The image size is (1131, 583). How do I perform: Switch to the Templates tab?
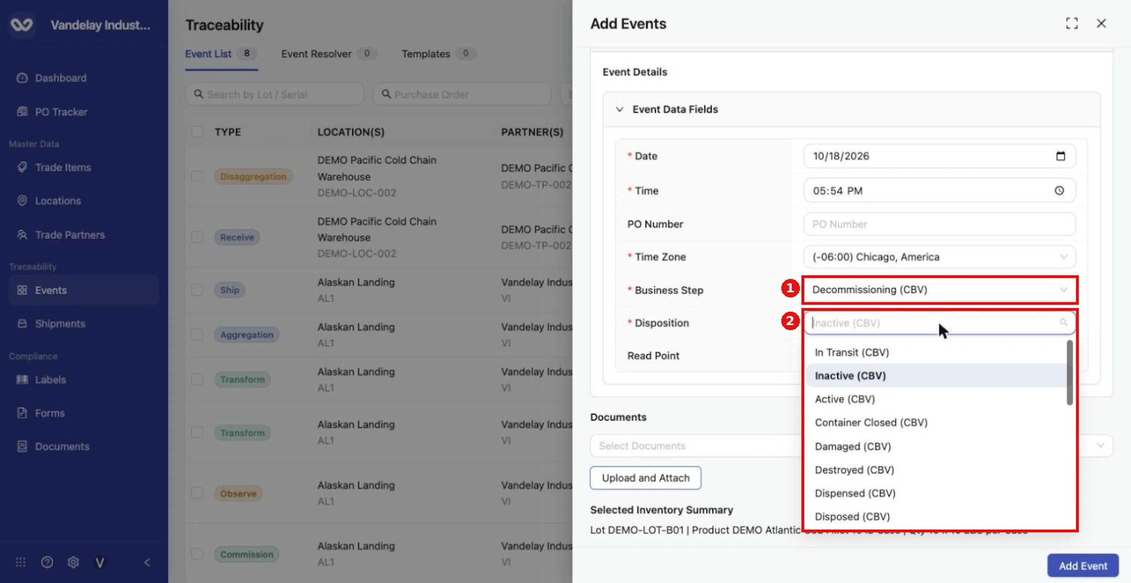coord(439,54)
